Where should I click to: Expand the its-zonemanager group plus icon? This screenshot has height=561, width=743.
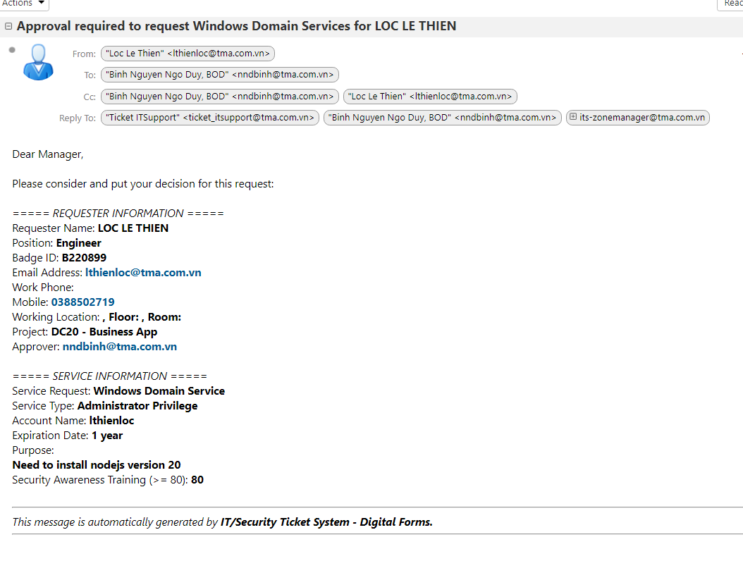pyautogui.click(x=573, y=118)
